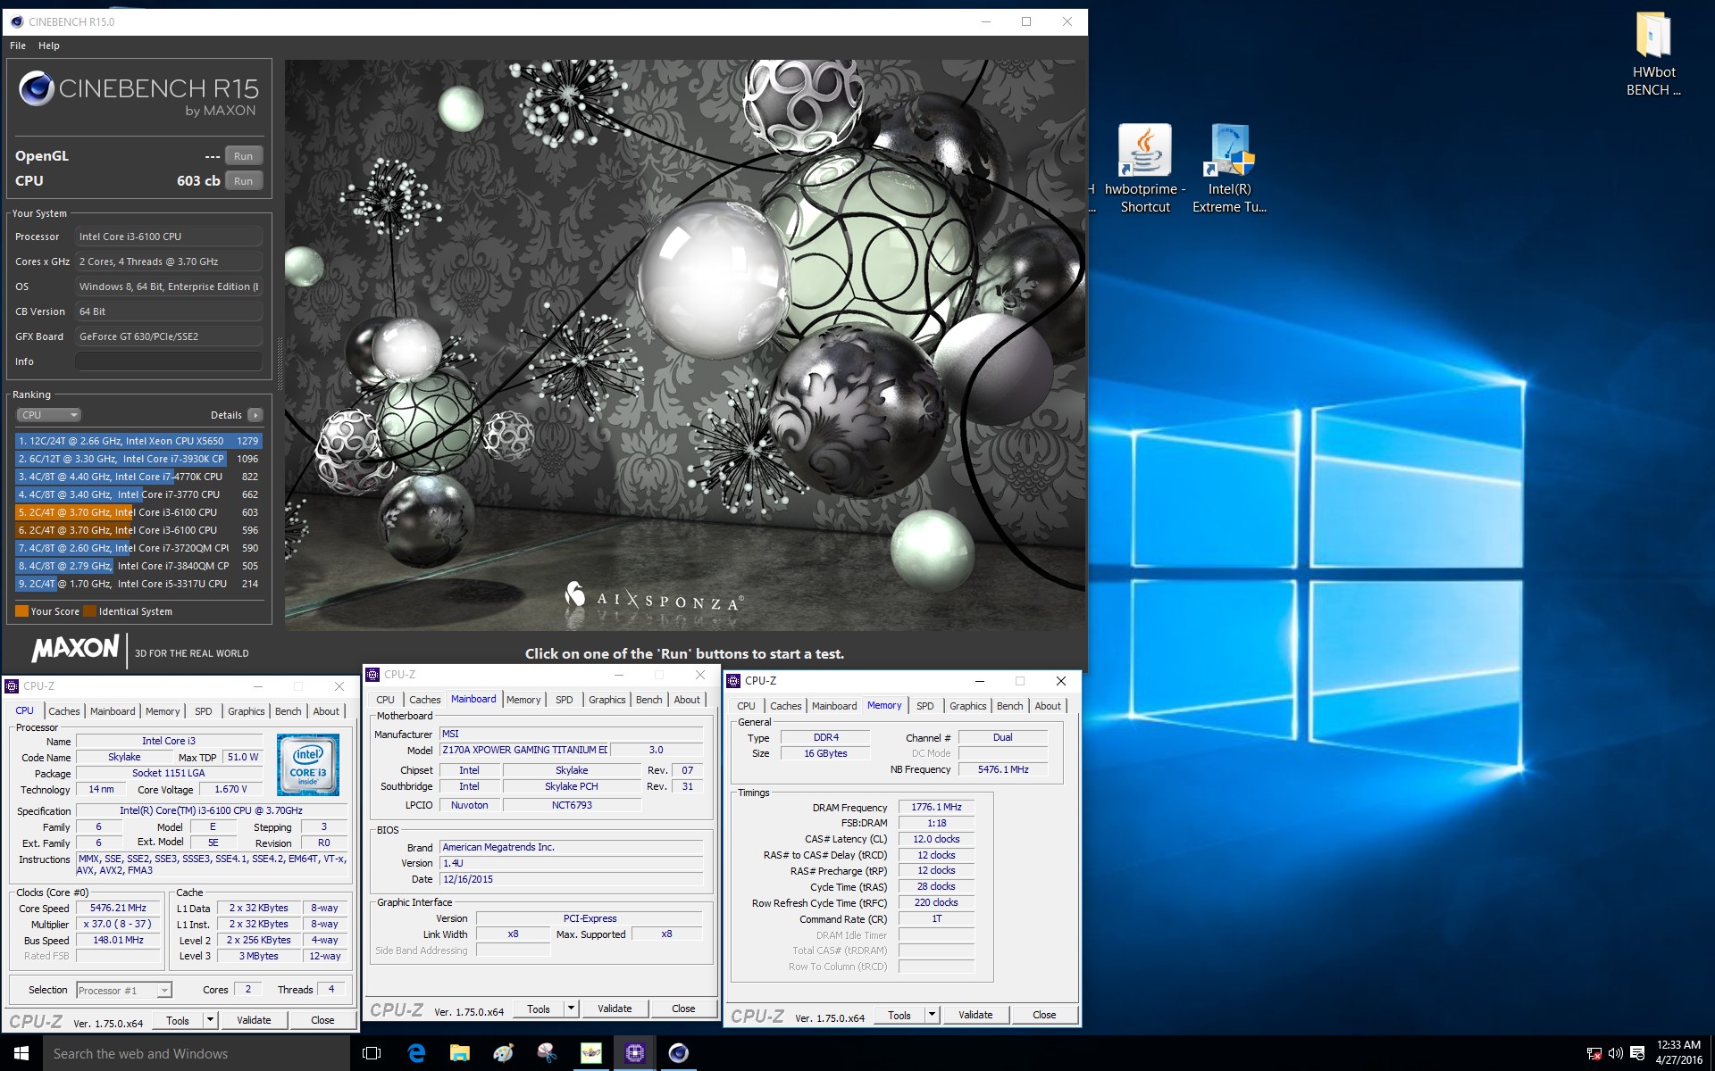Select ranking row Core i7-3930K
1715x1071 pixels.
[x=138, y=459]
